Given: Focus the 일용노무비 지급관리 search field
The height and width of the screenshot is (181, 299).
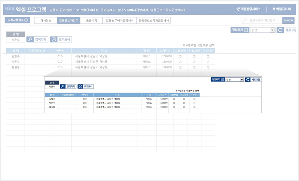Looking at the screenshot, I should click(x=262, y=20).
